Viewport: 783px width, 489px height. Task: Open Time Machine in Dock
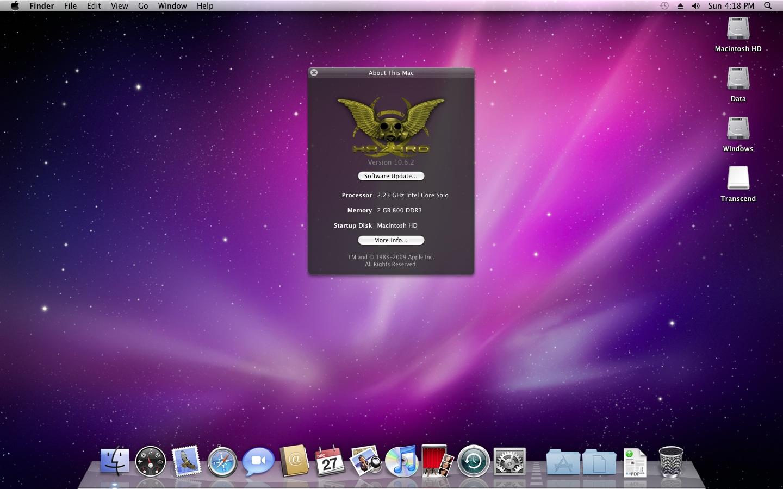pos(474,461)
